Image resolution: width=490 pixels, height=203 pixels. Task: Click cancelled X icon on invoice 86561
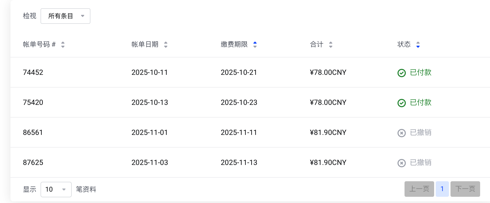[x=401, y=133]
